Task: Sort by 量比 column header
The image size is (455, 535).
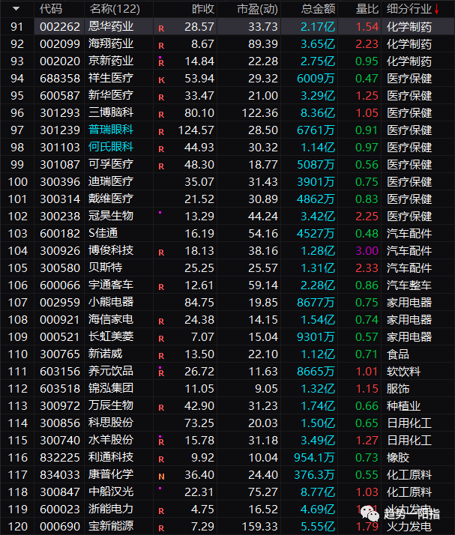Action: [x=367, y=9]
